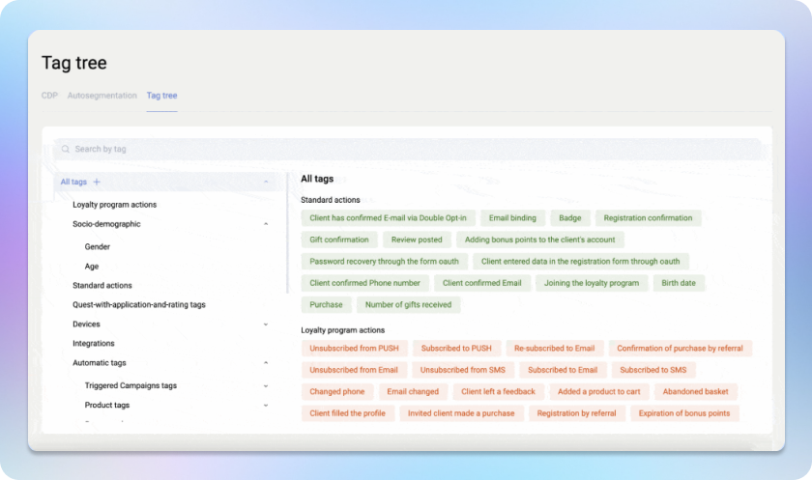Expand the Devices category chevron
The height and width of the screenshot is (480, 812).
pyautogui.click(x=266, y=325)
